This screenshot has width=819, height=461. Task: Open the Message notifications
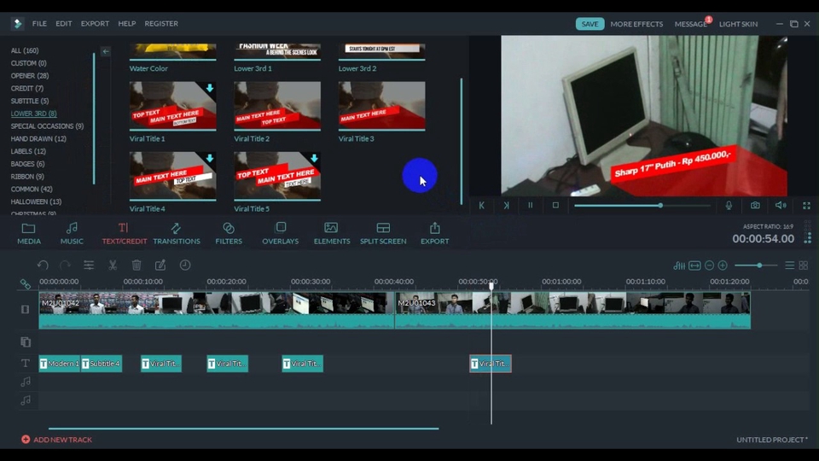[x=690, y=24]
